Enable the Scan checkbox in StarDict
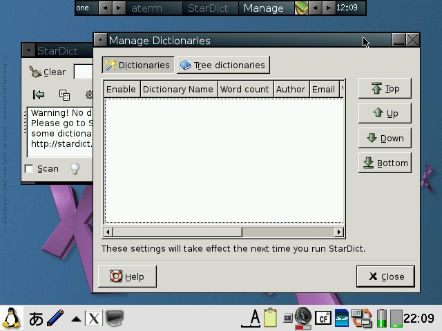The width and height of the screenshot is (442, 331). [29, 169]
